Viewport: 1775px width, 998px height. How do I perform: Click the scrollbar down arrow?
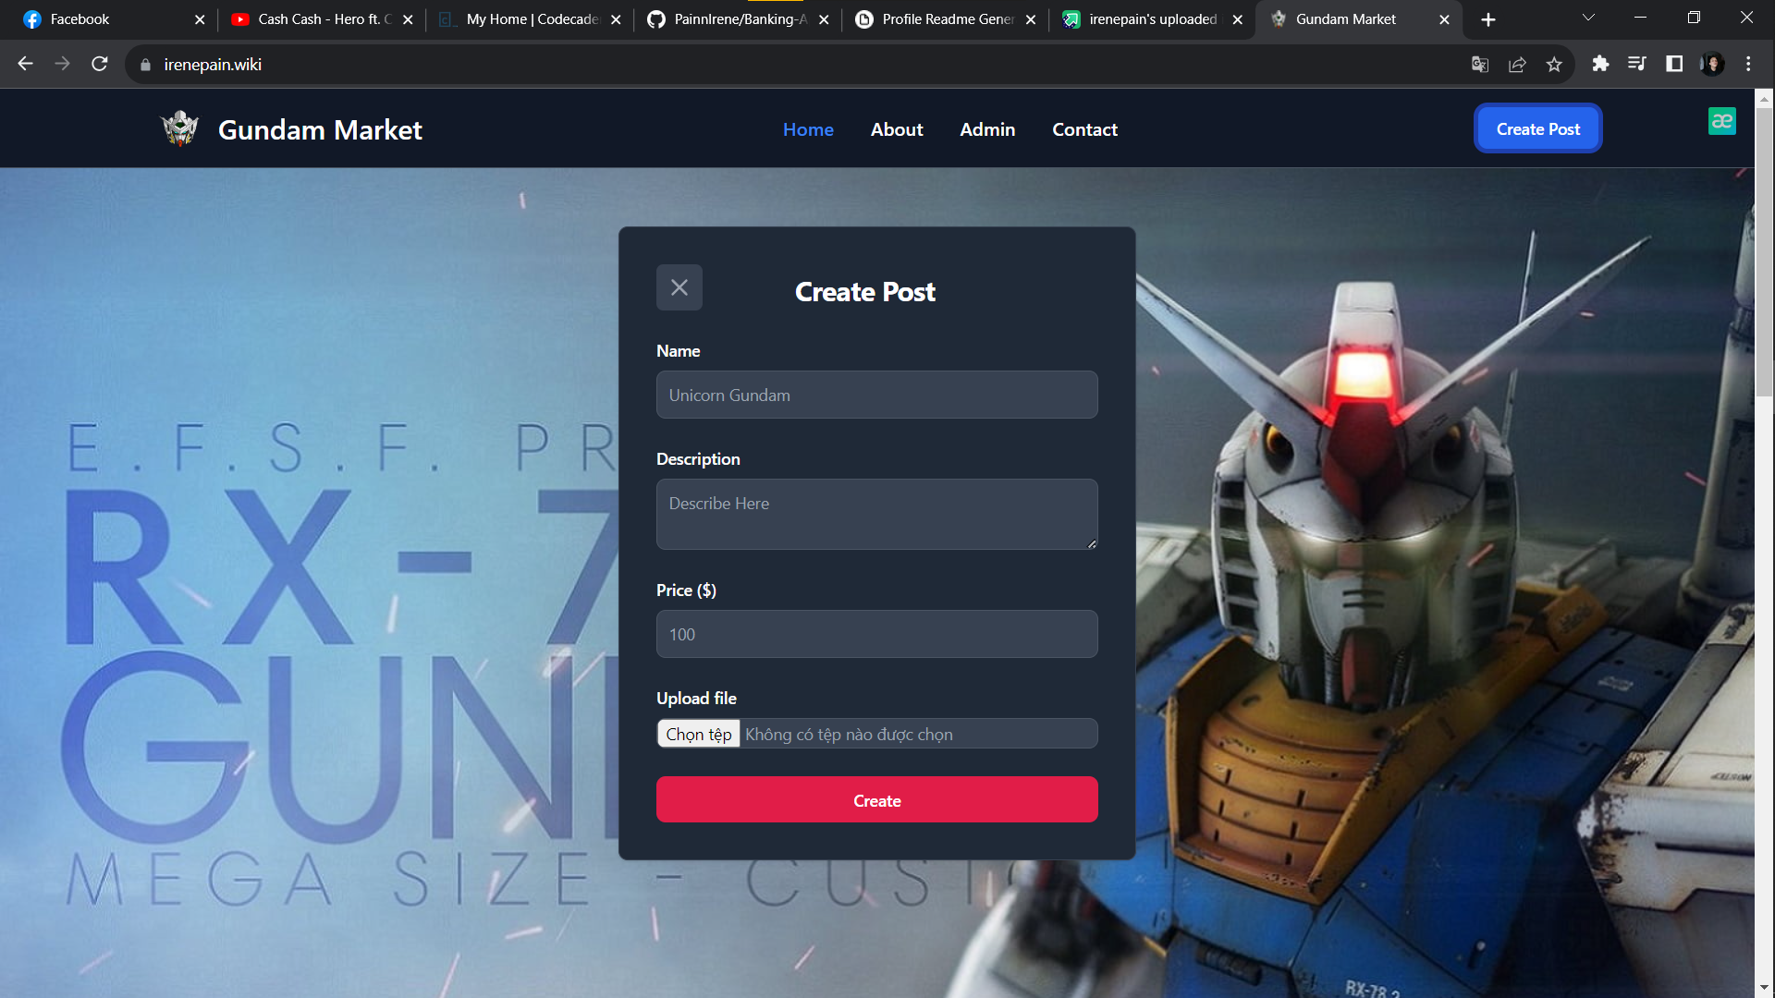tap(1764, 988)
